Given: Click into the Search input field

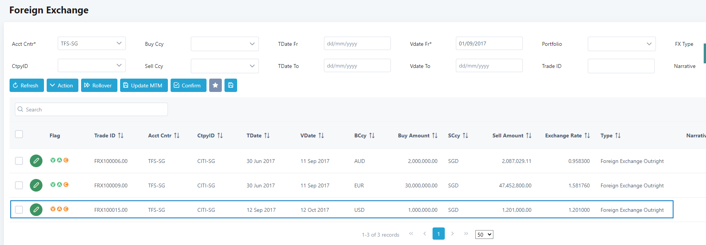Looking at the screenshot, I should click(x=92, y=110).
